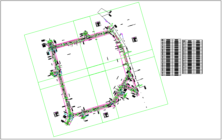The width and height of the screenshot is (222, 140).
Task: Select the last row of the right table
Action: point(192,73)
